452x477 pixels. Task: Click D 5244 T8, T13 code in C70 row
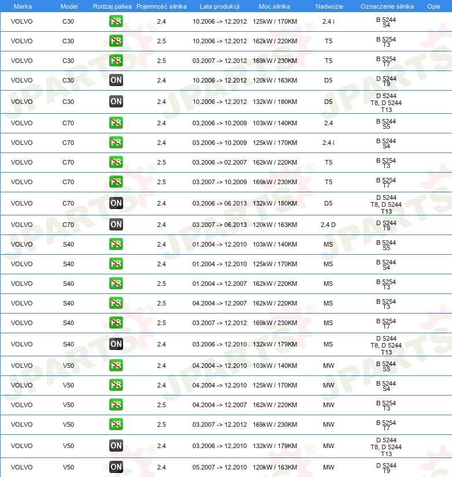coord(386,204)
